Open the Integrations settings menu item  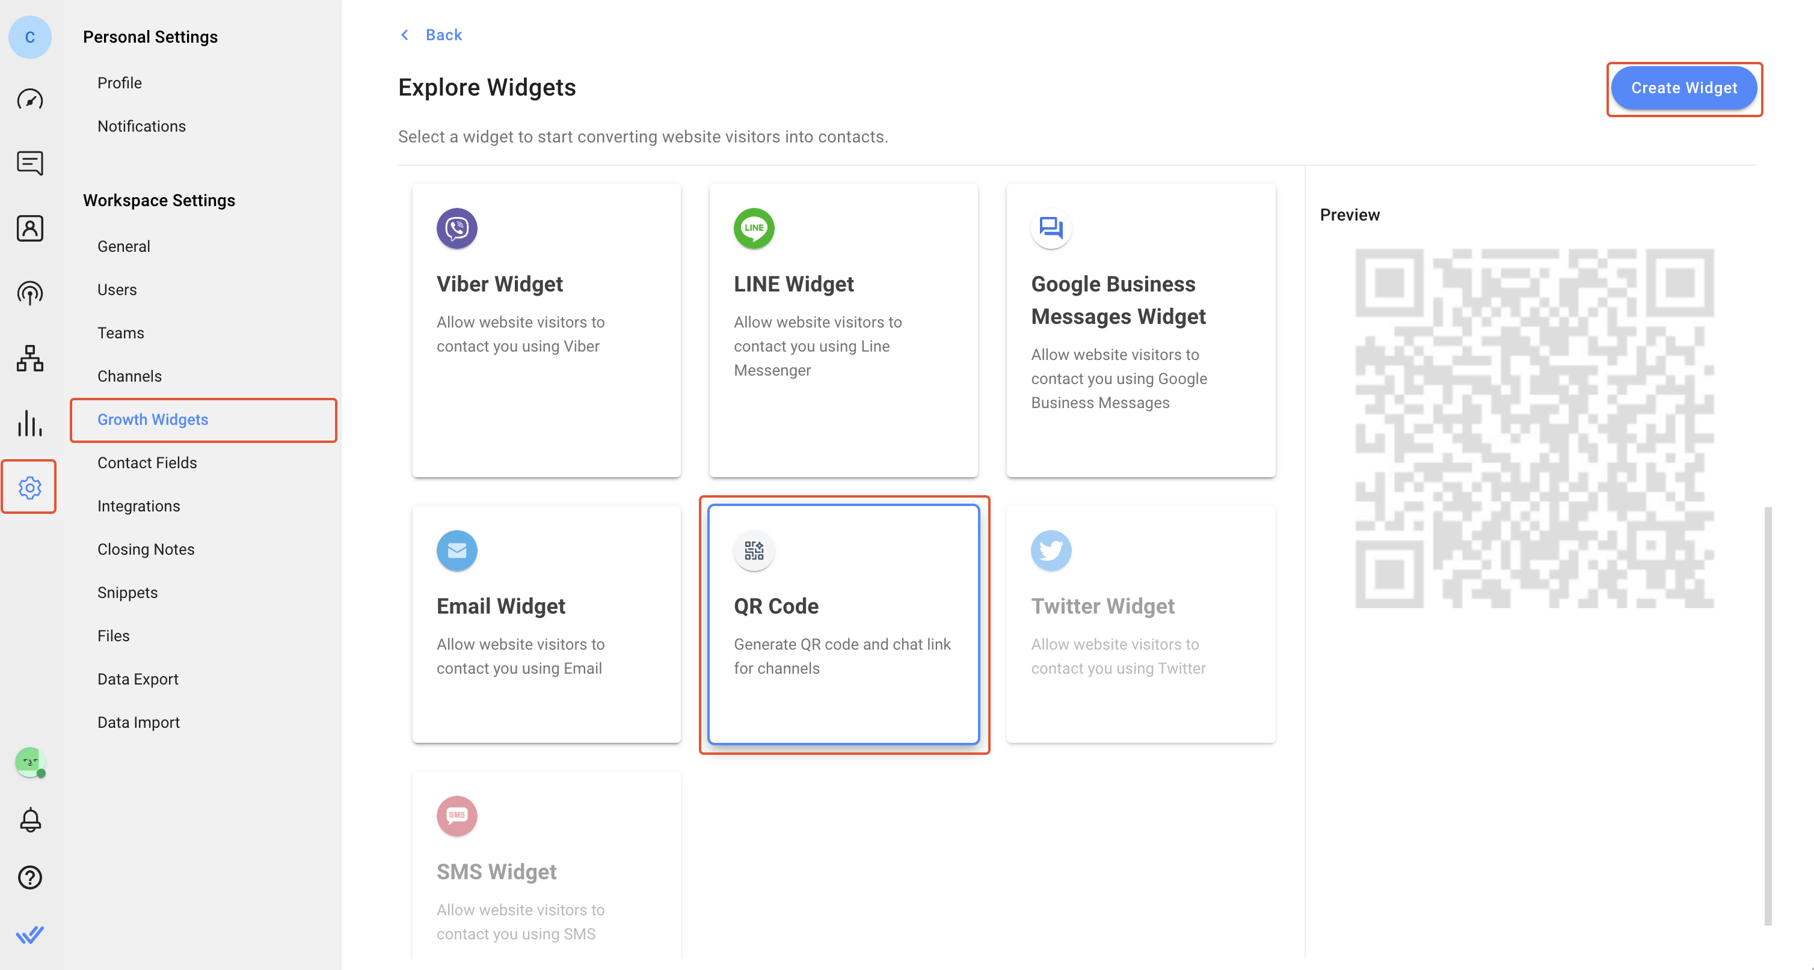click(x=138, y=505)
